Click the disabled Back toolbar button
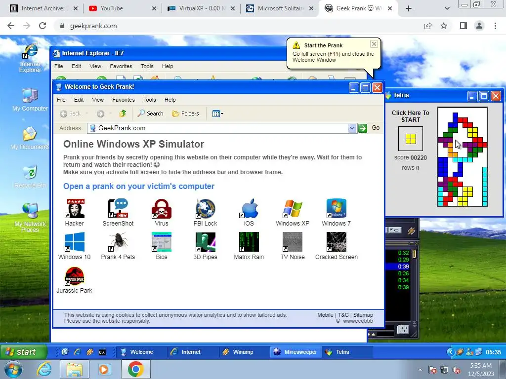506x379 pixels. [70, 114]
